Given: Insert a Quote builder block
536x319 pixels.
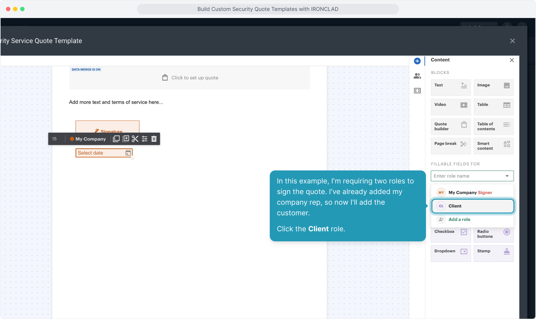Looking at the screenshot, I should 450,126.
